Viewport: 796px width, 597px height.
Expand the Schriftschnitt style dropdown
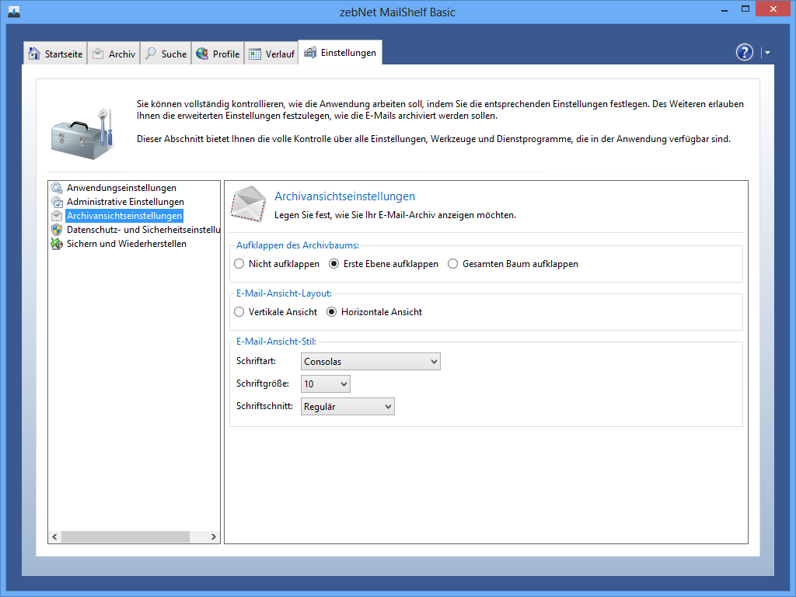[347, 406]
